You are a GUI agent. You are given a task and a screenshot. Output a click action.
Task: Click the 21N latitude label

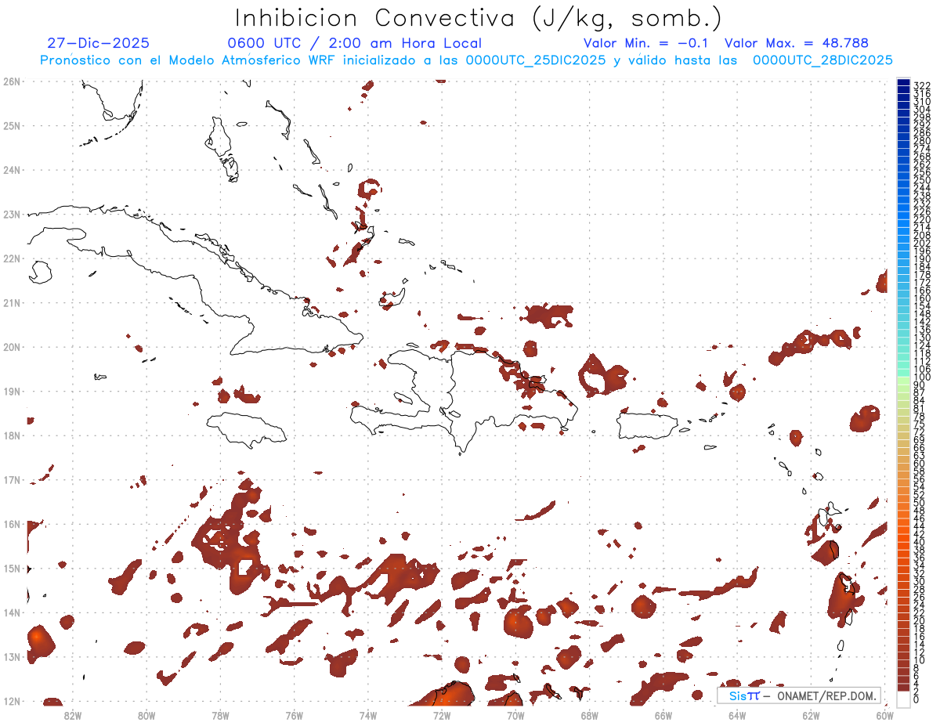click(x=12, y=302)
